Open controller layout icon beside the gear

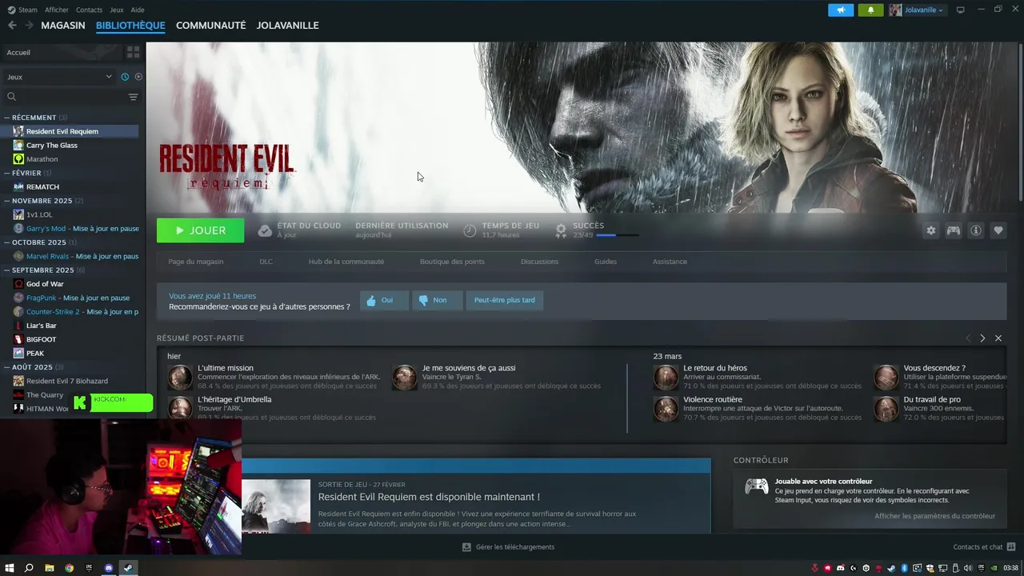[x=954, y=230]
